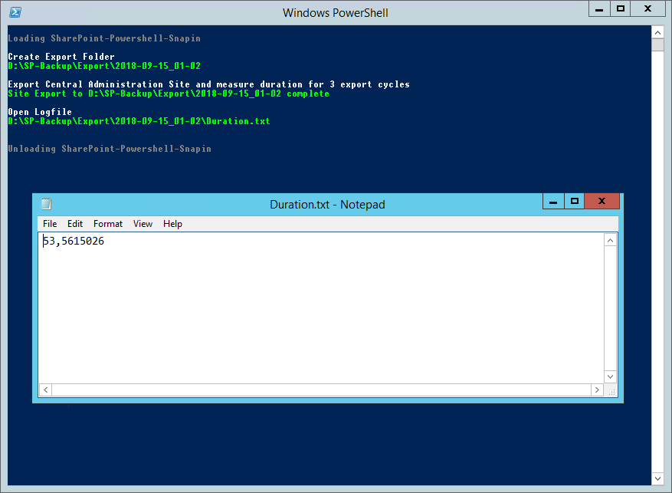This screenshot has height=493, width=672.
Task: Open the Edit menu in Notepad
Action: click(x=75, y=224)
